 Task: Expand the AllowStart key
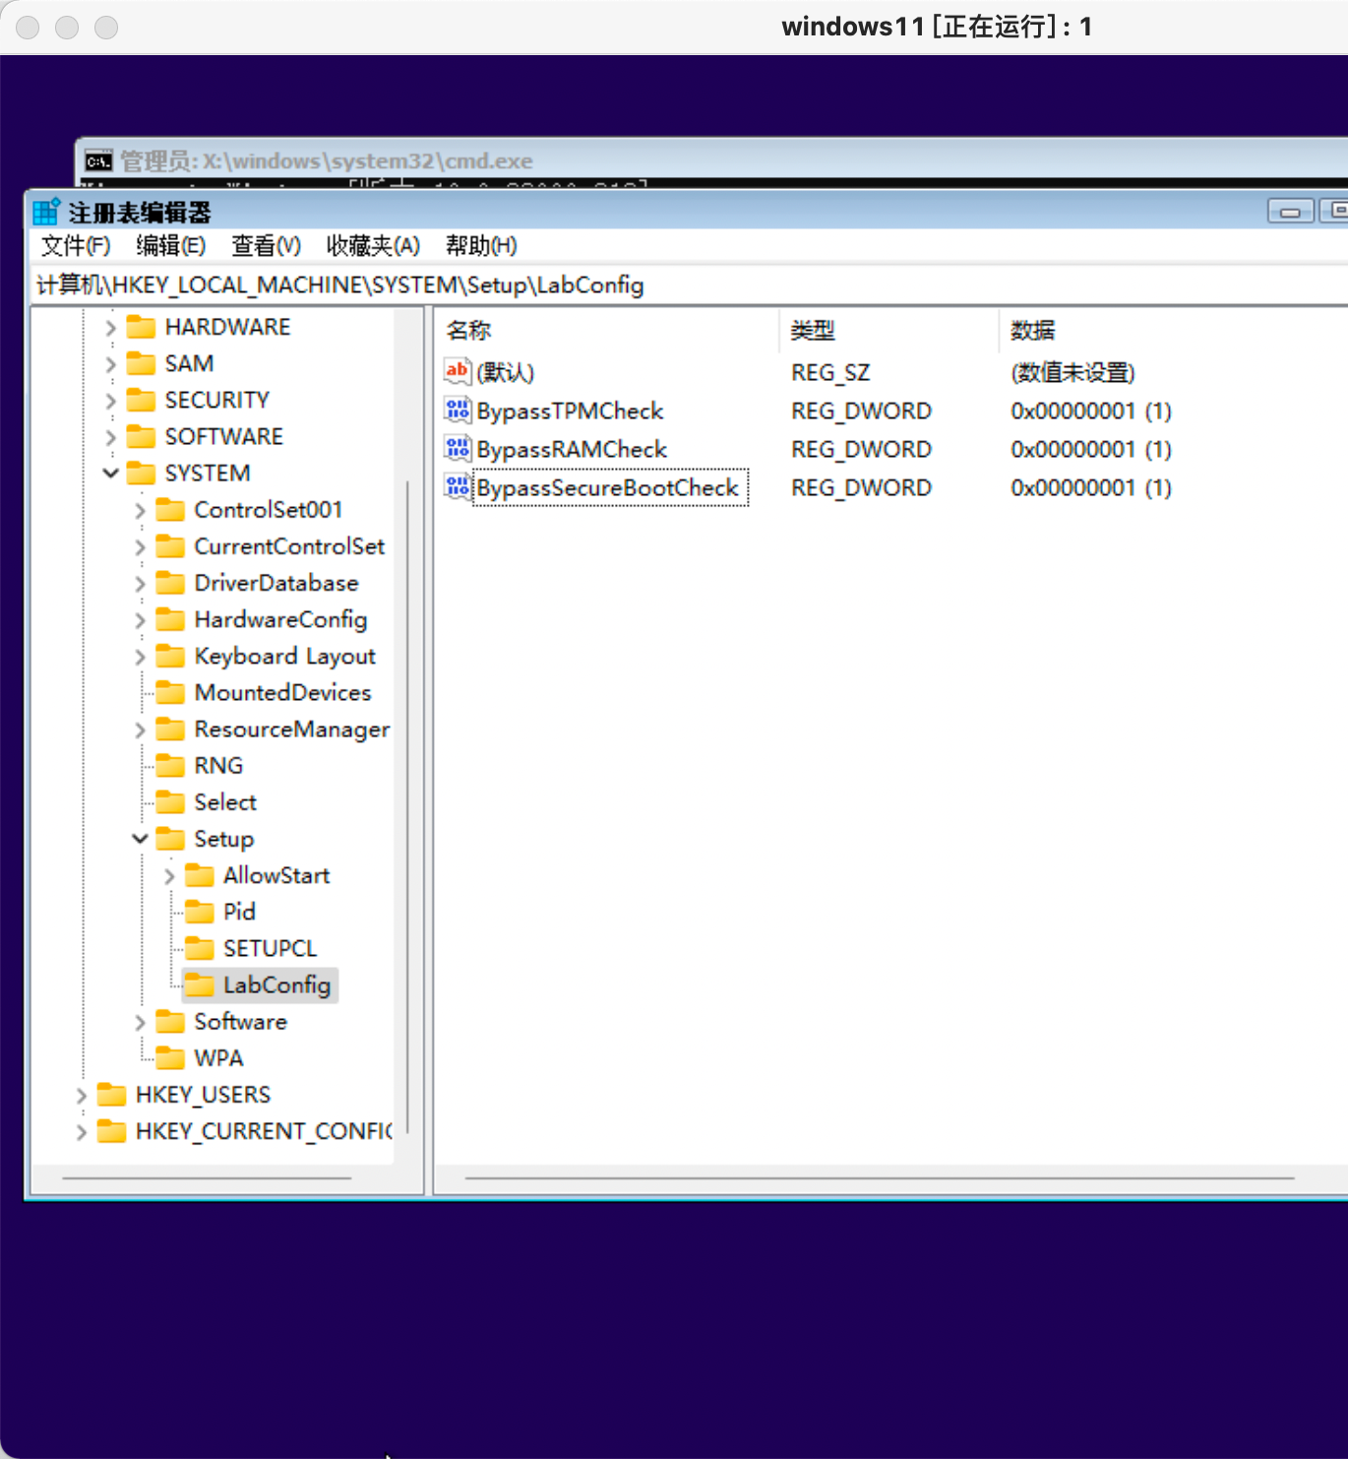169,876
